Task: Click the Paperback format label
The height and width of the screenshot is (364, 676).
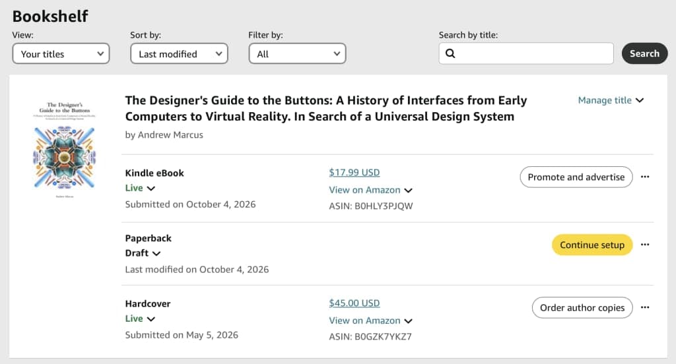Action: click(x=149, y=238)
